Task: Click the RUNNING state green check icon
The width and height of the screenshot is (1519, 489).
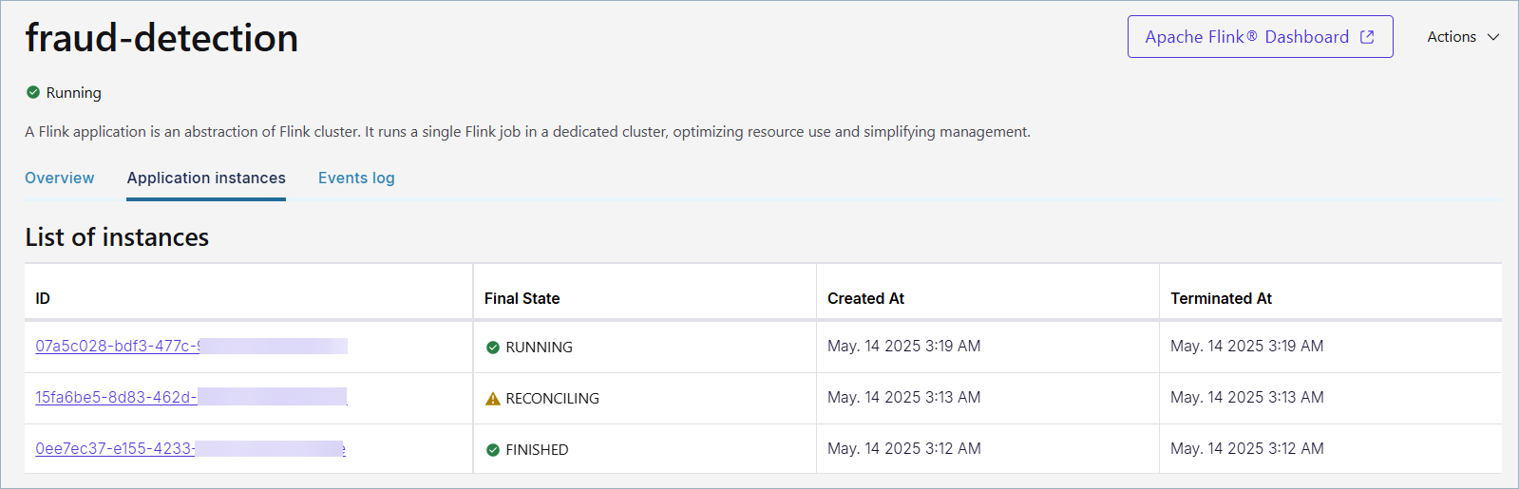Action: 493,348
